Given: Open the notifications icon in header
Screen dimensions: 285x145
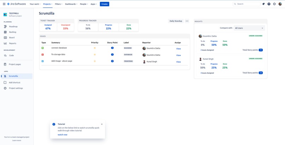Looking at the screenshot, I should point(263,4).
